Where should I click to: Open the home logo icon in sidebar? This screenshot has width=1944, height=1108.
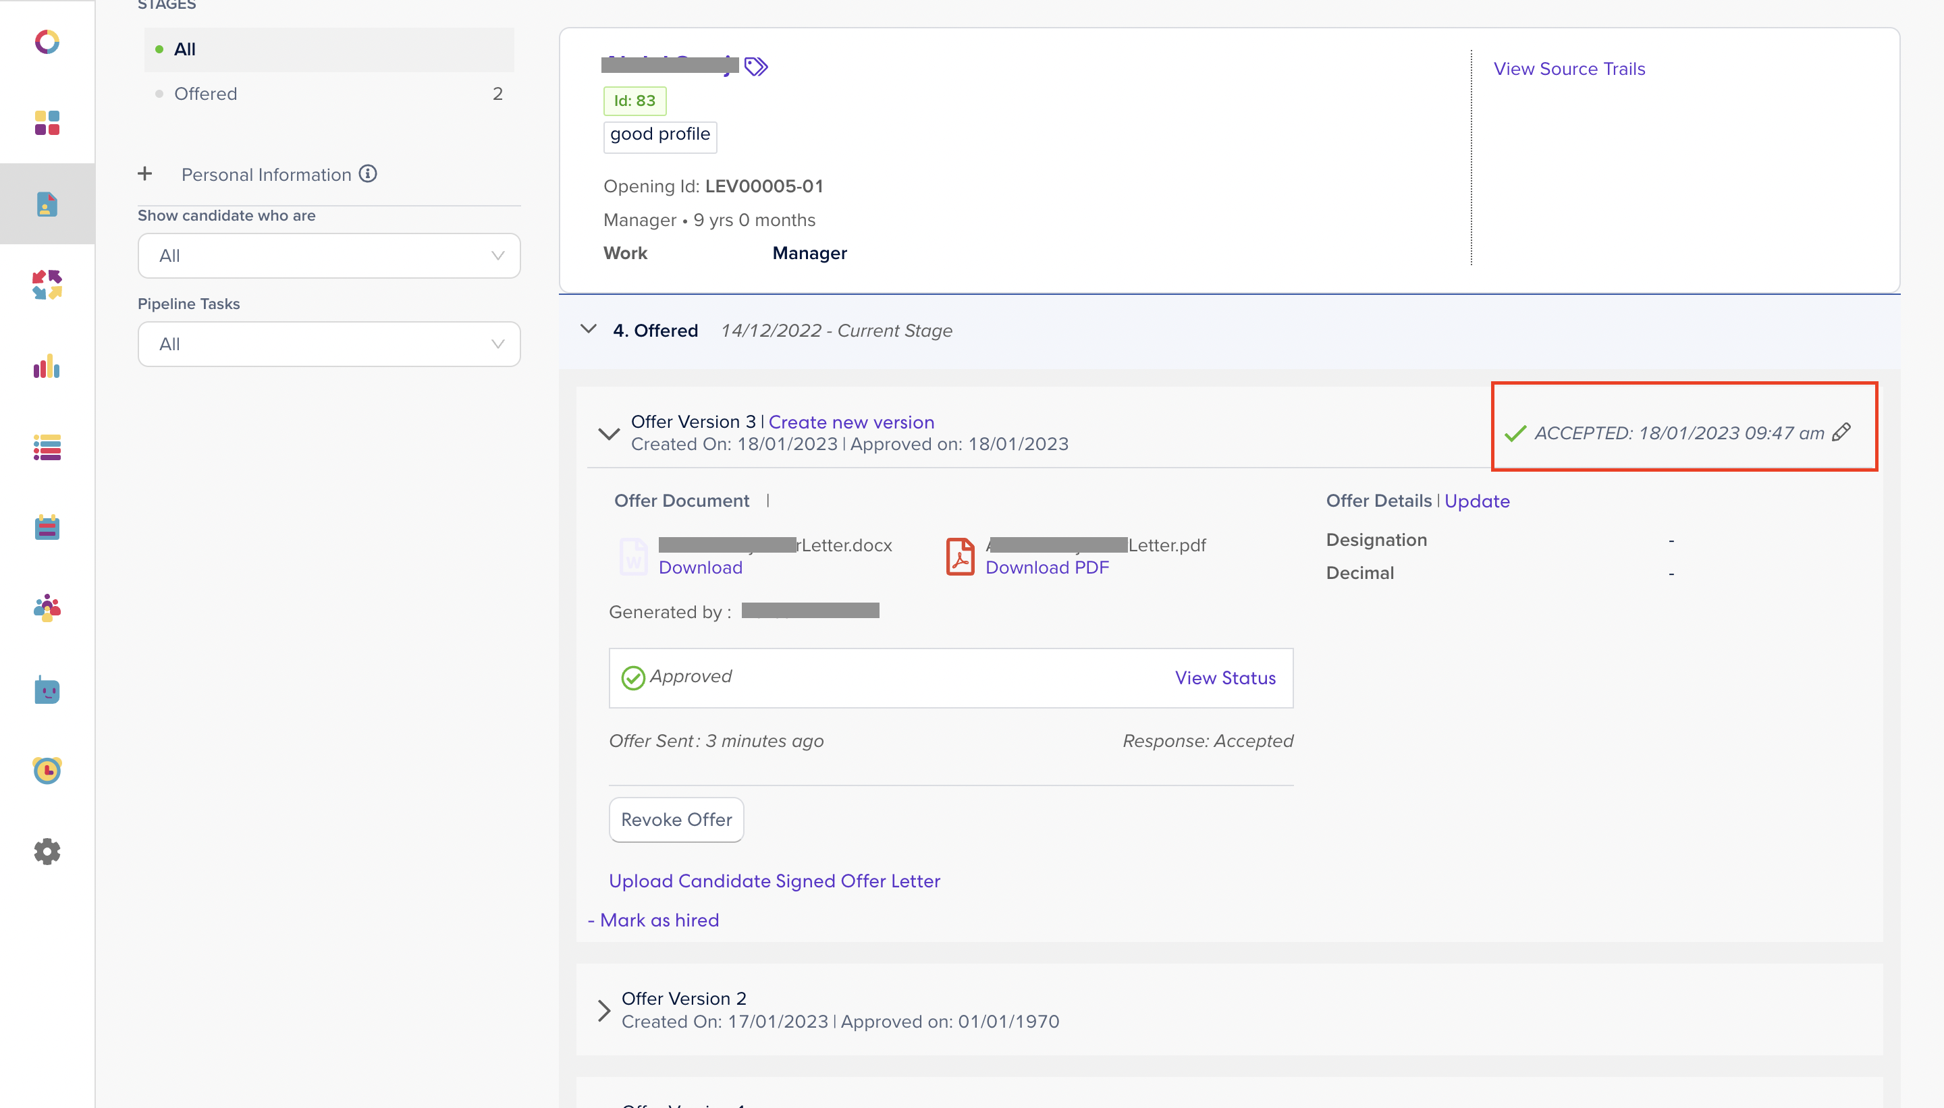[47, 42]
